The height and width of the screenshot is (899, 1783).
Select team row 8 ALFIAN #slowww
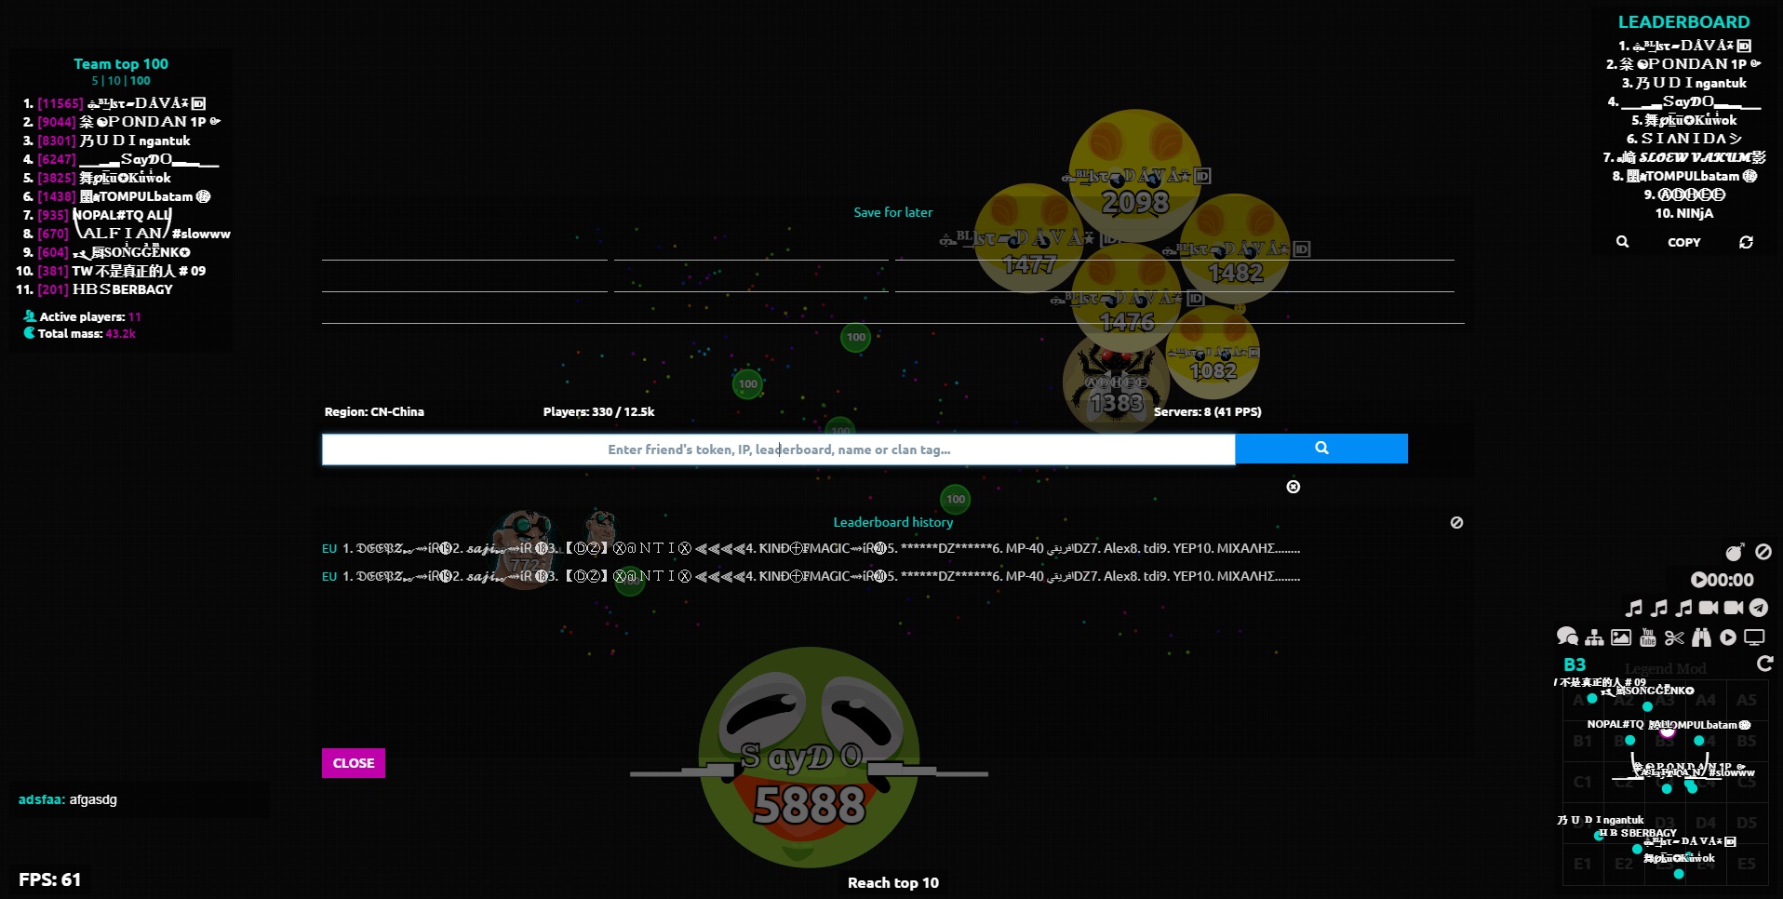coord(127,234)
